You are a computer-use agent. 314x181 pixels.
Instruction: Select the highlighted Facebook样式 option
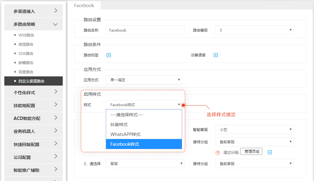[x=144, y=144]
